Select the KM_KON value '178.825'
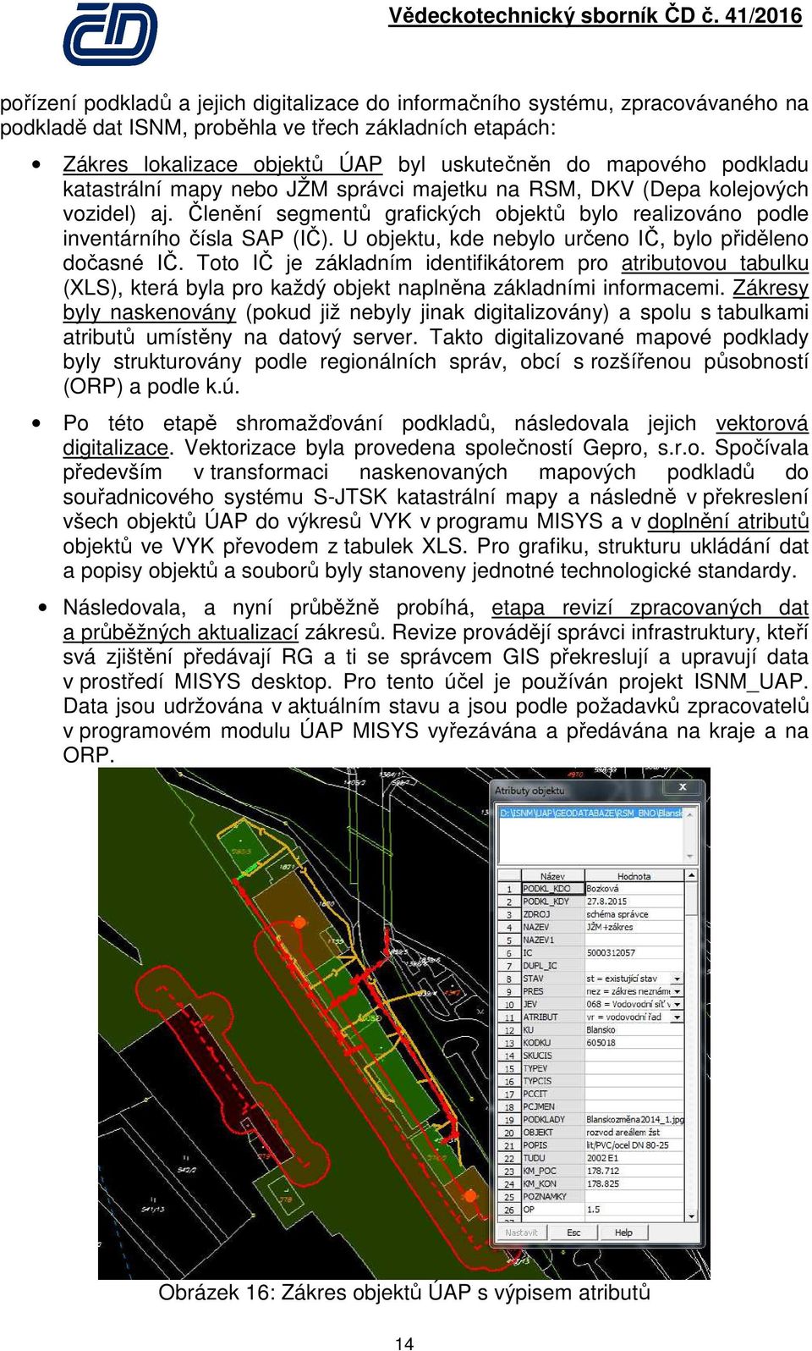Viewport: 812px width, 1351px height. [634, 1183]
